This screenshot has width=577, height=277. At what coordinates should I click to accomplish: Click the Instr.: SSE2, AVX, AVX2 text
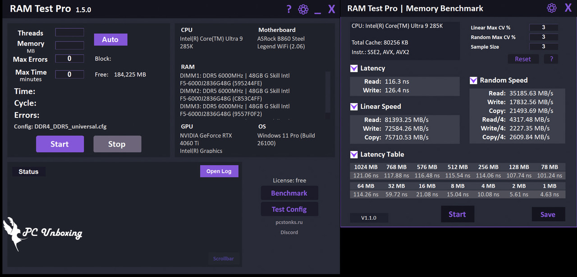coord(380,52)
